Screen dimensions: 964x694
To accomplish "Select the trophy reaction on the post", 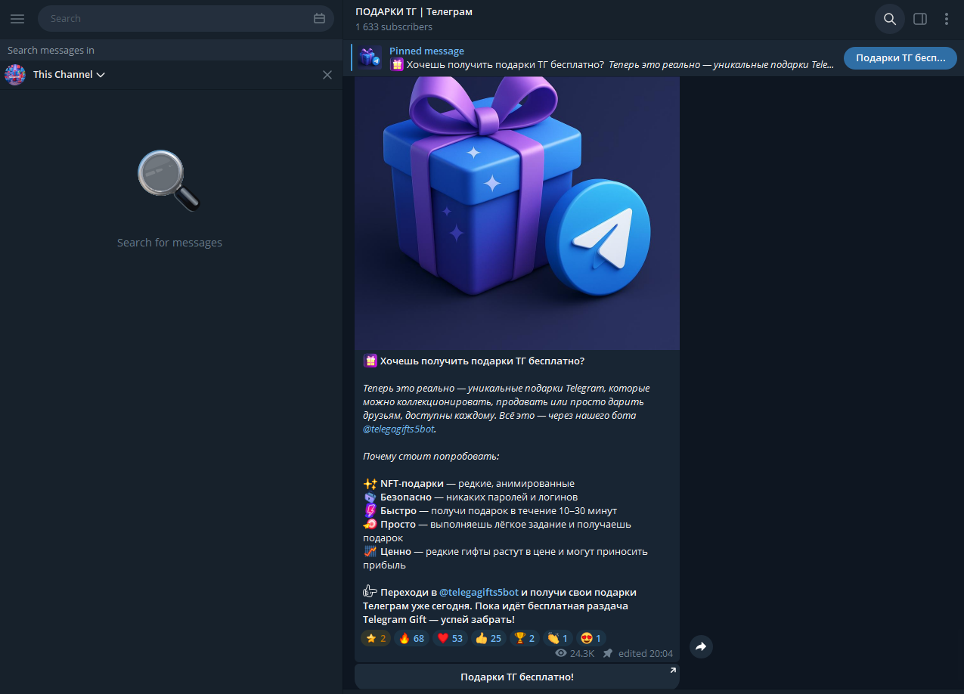I will (x=524, y=638).
